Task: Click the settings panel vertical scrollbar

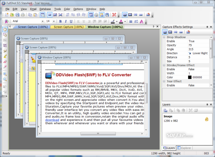Action: click(x=211, y=49)
